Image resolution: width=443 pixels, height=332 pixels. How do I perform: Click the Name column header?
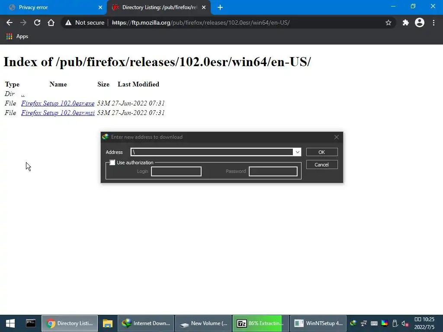point(58,84)
